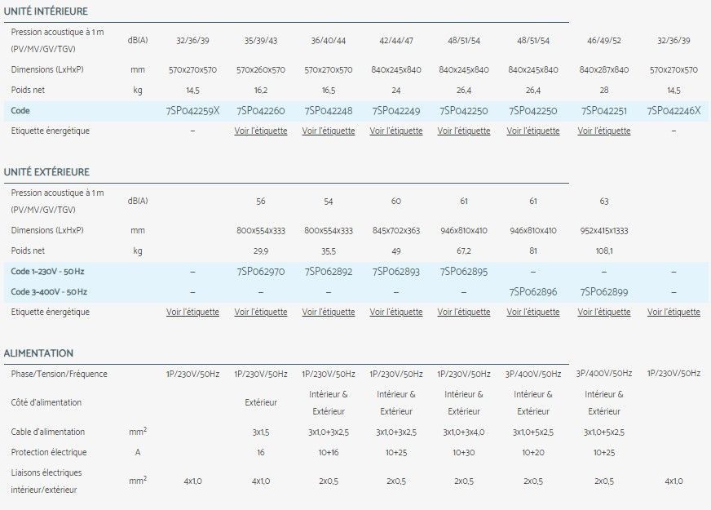Open leftmost 'Voir l'étiquette' link in outdoor unit section
Screen dimensions: 711x510
coord(192,312)
